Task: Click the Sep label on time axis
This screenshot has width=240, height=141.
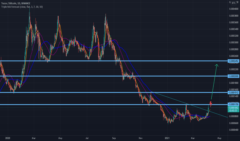Action: [114, 138]
